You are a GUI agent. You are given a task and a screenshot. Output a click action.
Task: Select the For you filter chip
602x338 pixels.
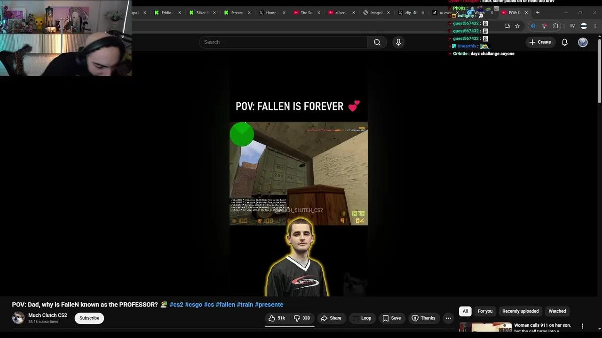tap(485, 311)
